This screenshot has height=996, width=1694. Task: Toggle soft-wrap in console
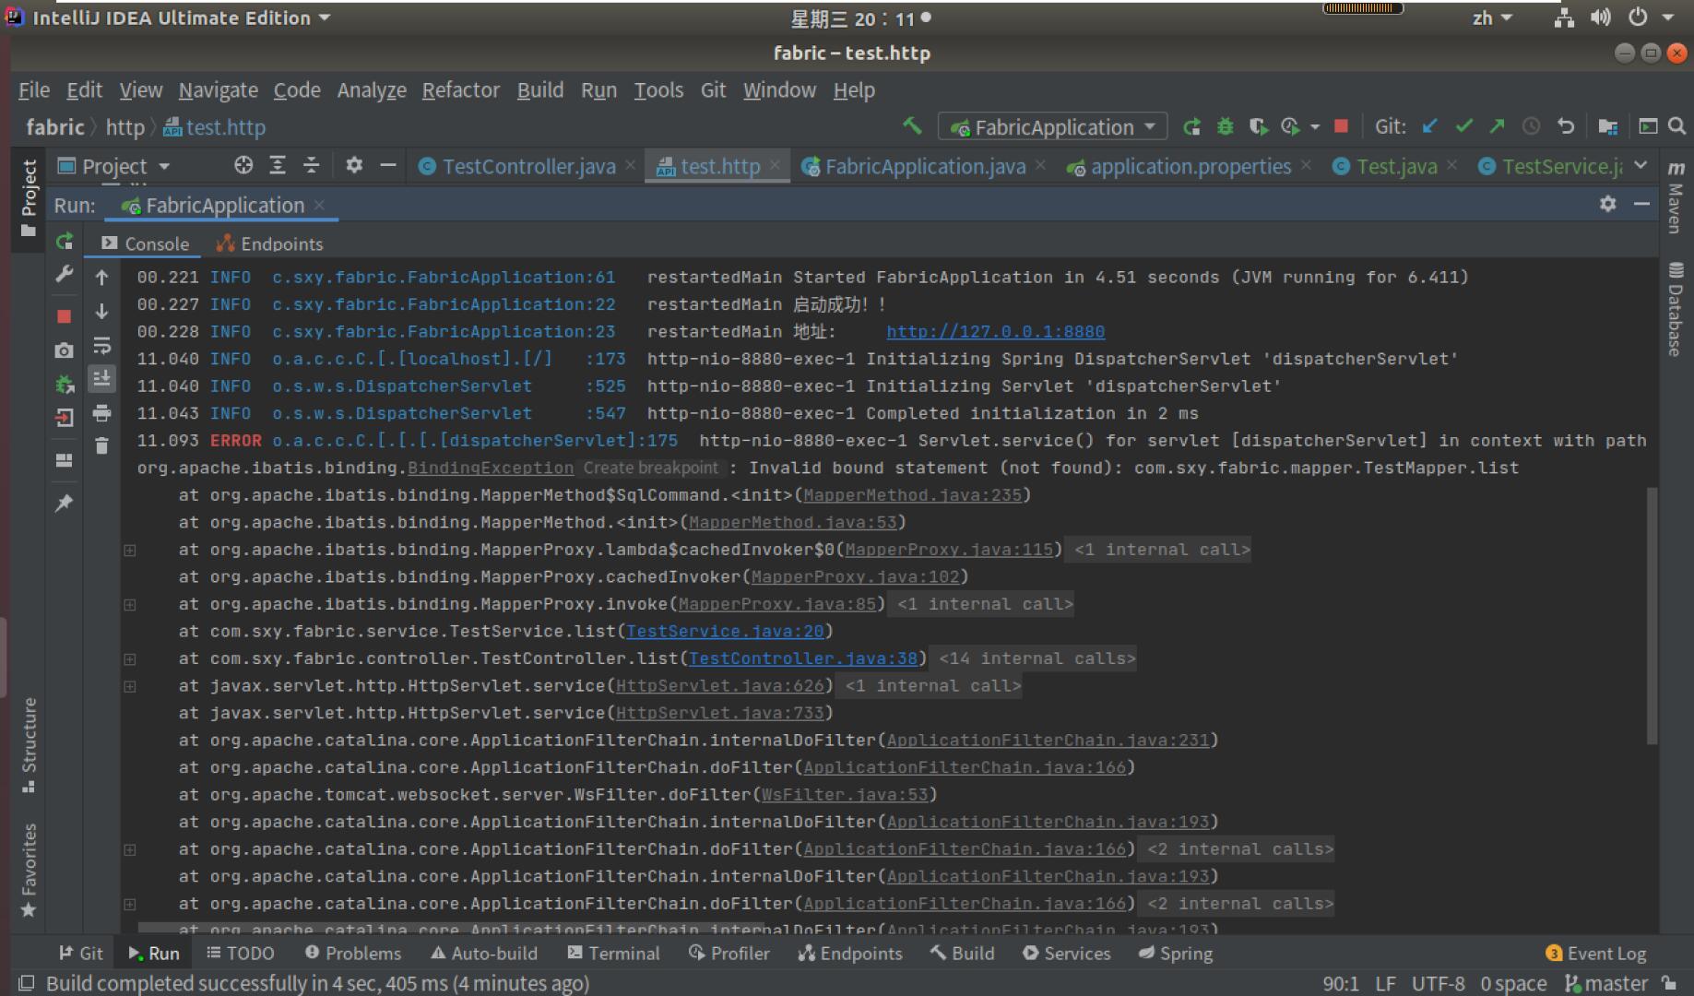pos(101,346)
